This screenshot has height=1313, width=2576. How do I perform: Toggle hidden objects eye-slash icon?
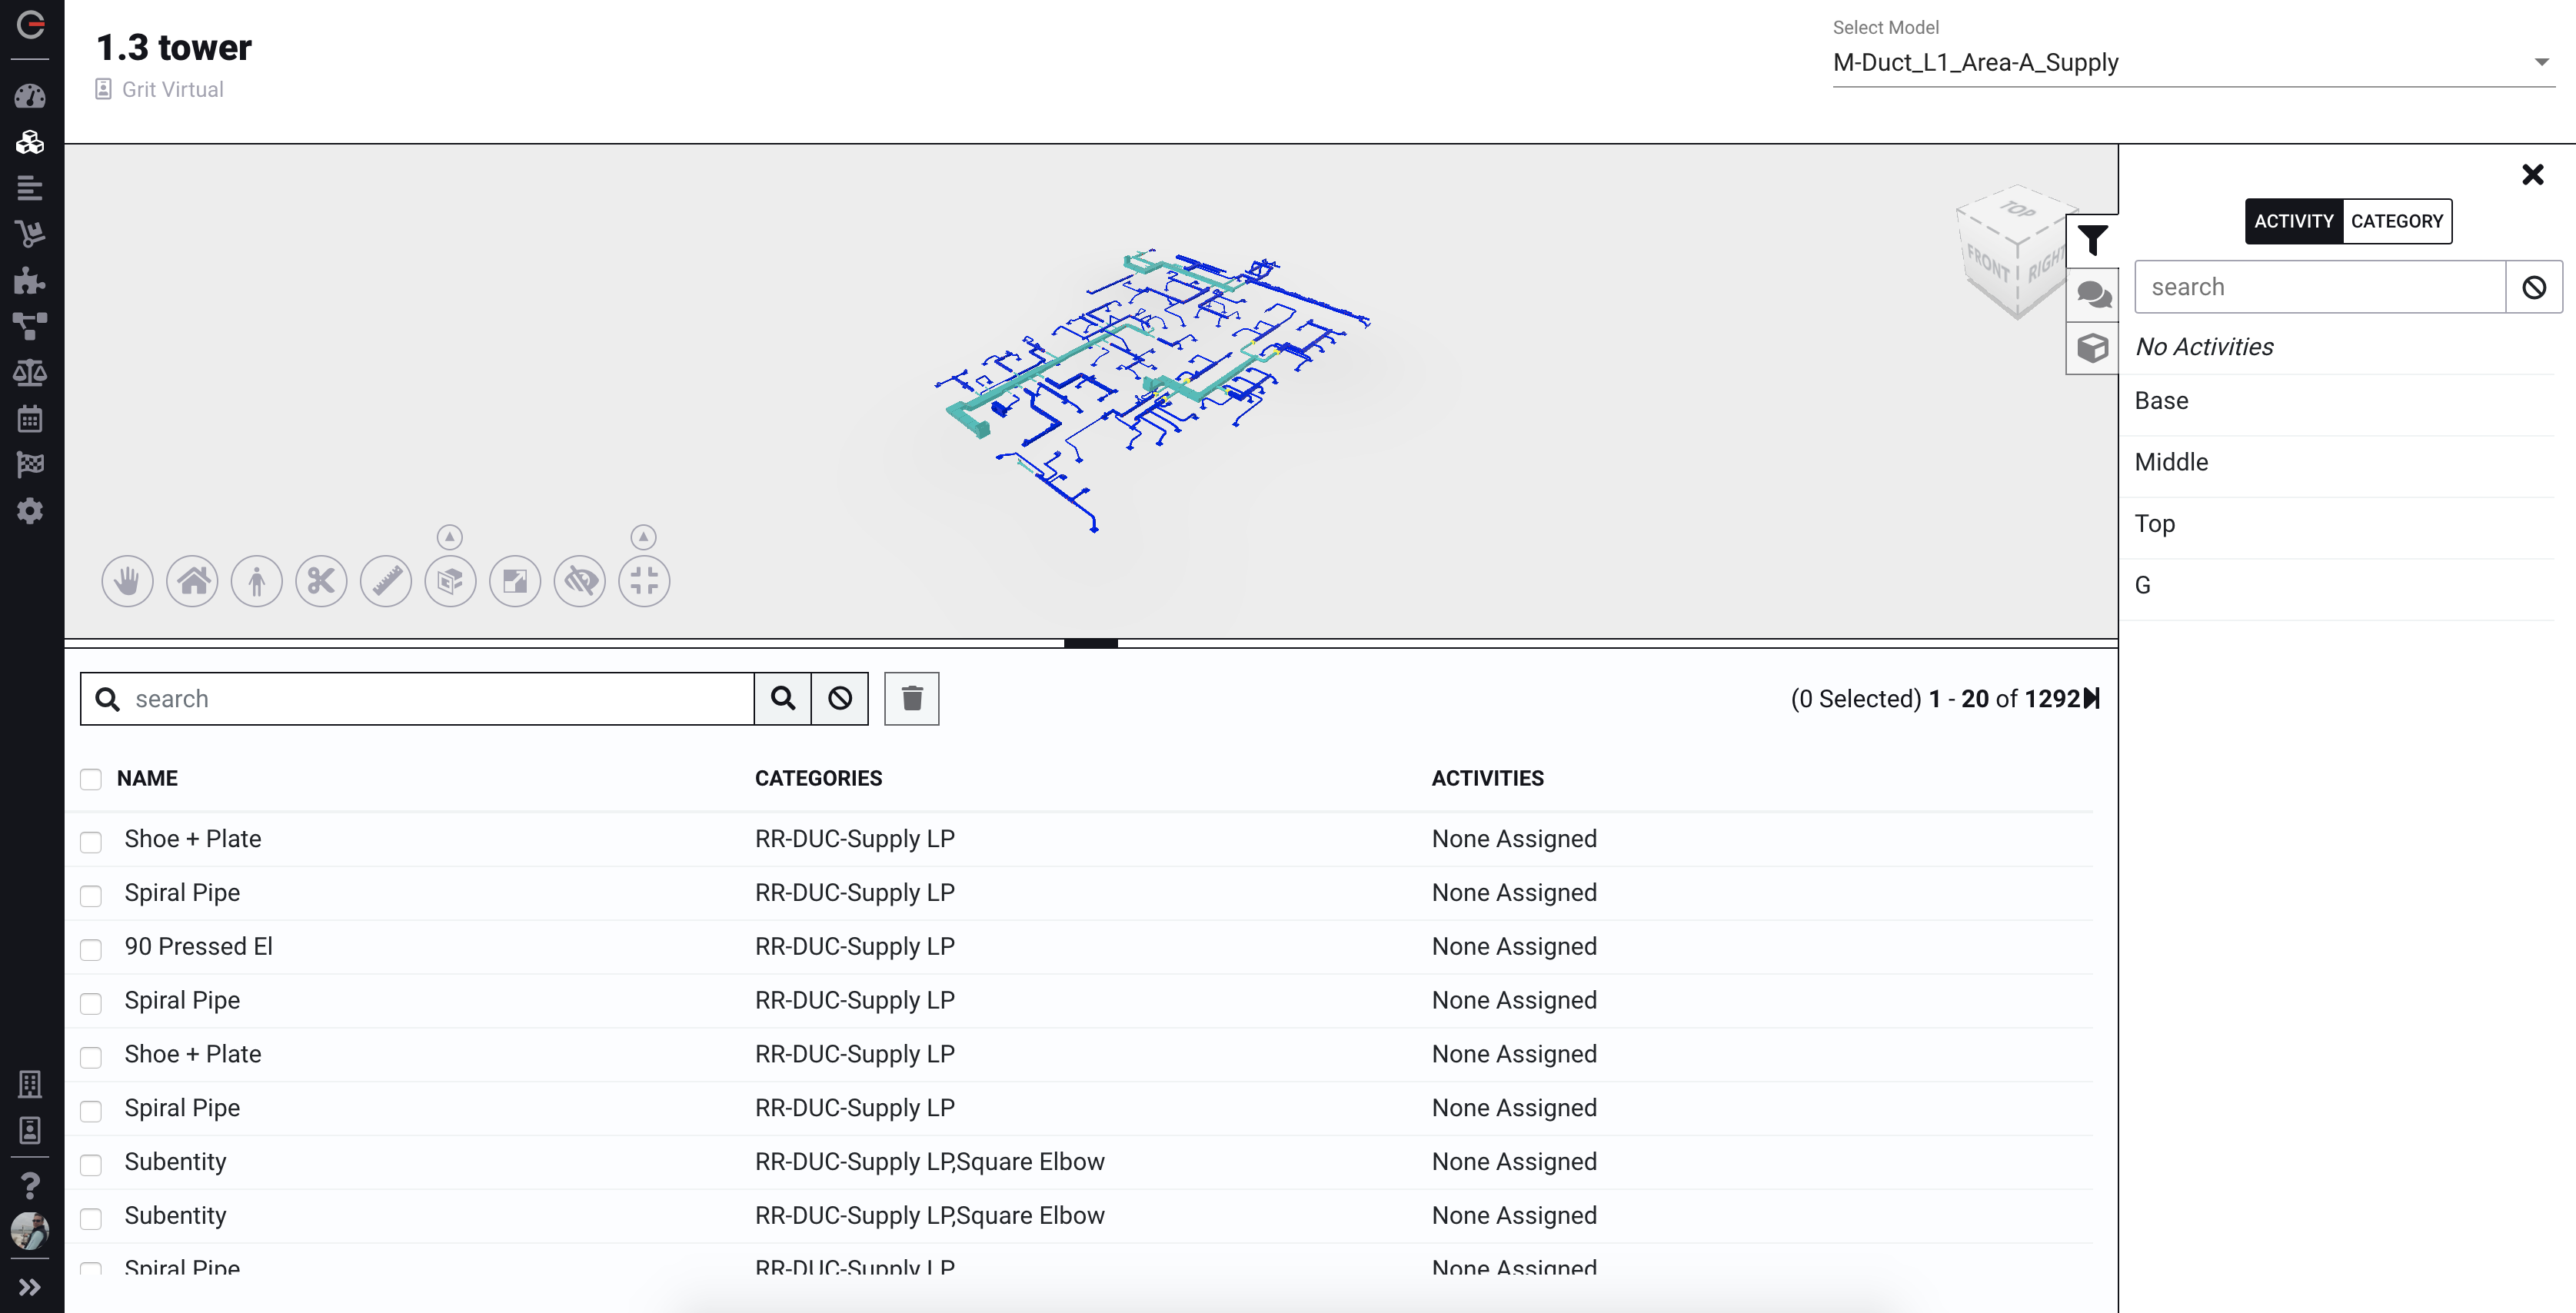click(x=580, y=581)
